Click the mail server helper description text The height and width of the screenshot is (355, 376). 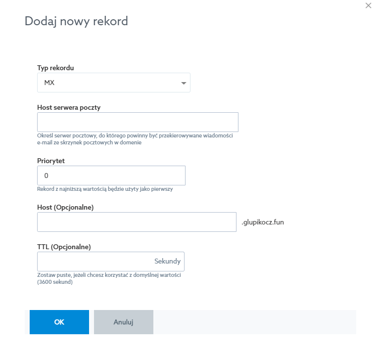click(135, 139)
